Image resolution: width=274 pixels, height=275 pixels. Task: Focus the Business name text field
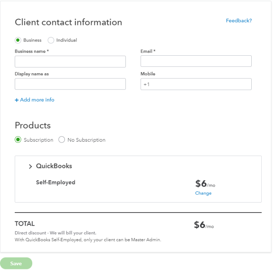point(70,62)
